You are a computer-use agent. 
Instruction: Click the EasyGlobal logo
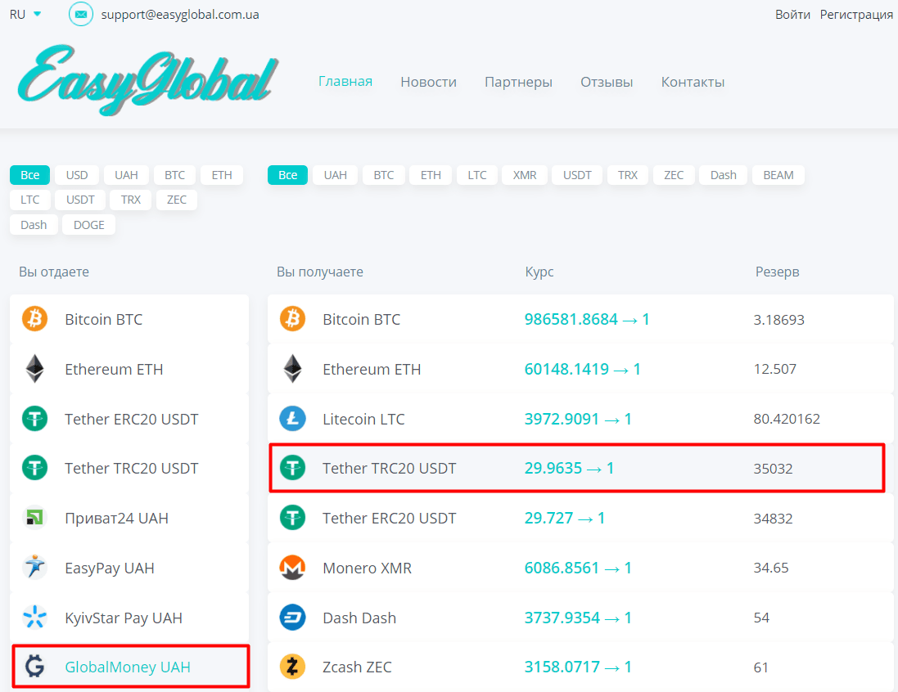point(147,78)
